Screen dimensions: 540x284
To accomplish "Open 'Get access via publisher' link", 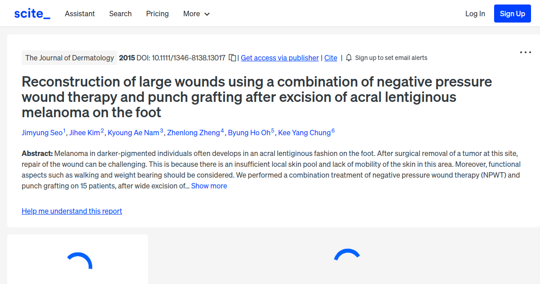I will 279,58.
